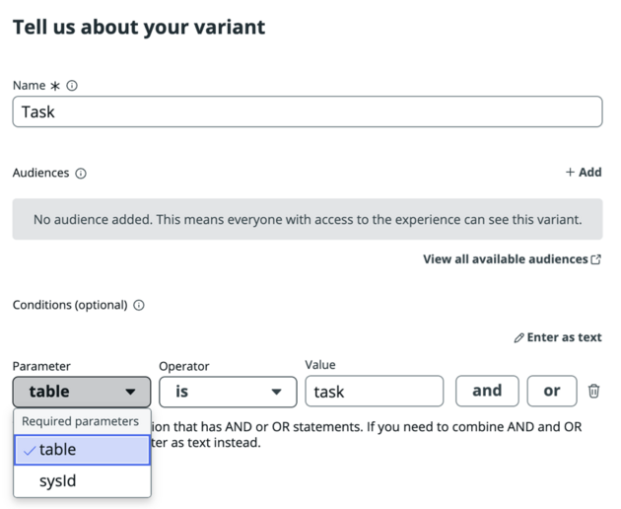Open the Operator dropdown showing is
Image resolution: width=621 pixels, height=509 pixels.
coord(228,392)
